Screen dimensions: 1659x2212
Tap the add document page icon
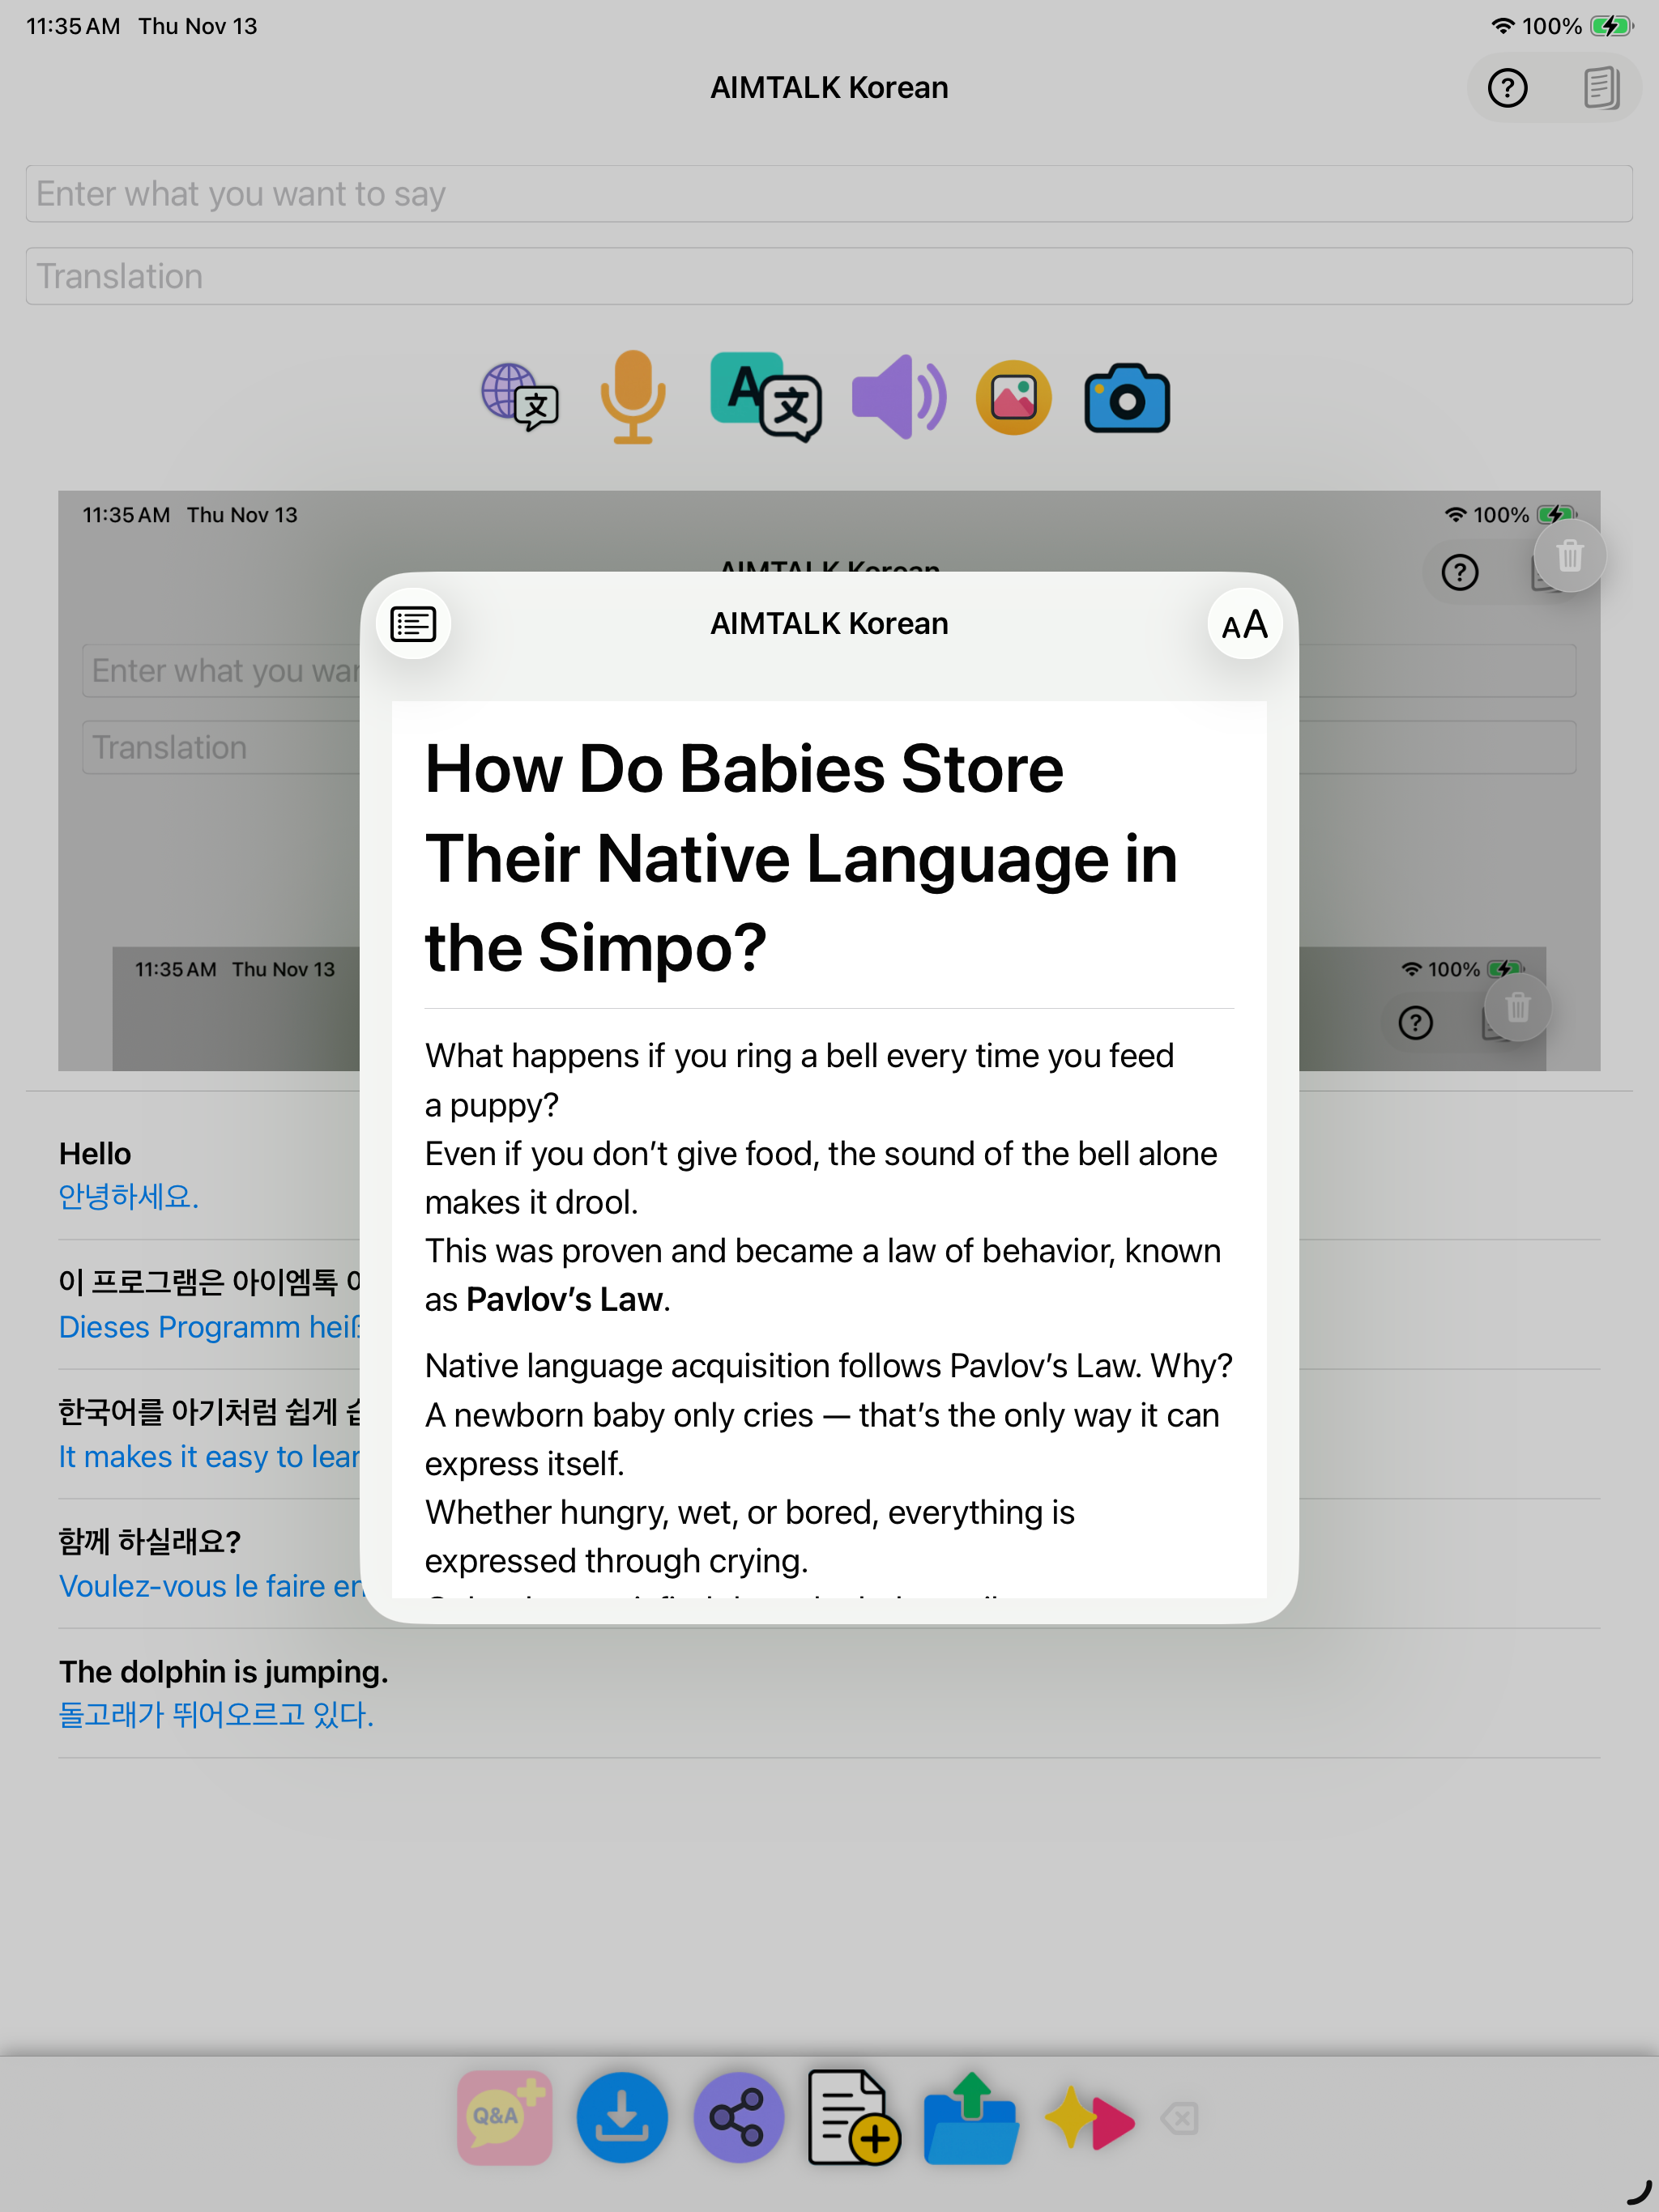854,2117
